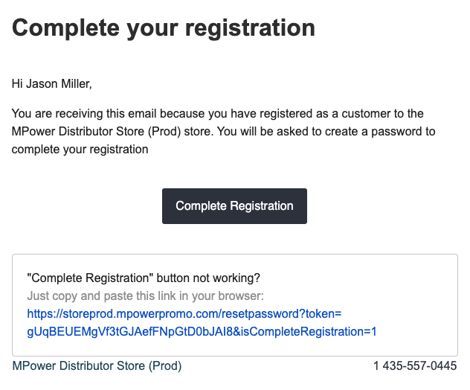The image size is (470, 390).
Task: Click "MPower Distributor Store (Prod) store" in paragraph
Action: point(112,132)
